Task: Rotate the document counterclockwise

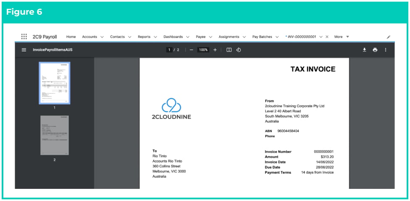Action: (239, 50)
